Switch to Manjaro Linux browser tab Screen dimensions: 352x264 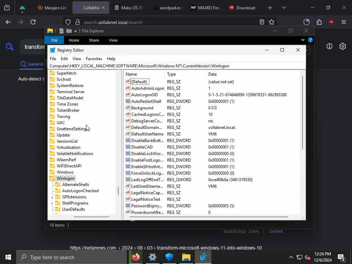[52, 8]
